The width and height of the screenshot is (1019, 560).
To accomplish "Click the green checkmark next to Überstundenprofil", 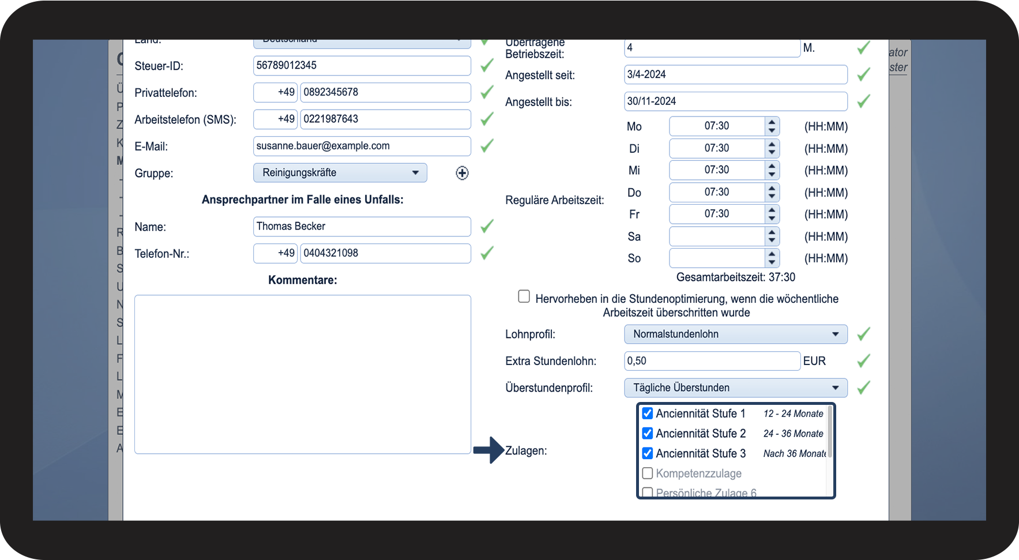I will [863, 388].
